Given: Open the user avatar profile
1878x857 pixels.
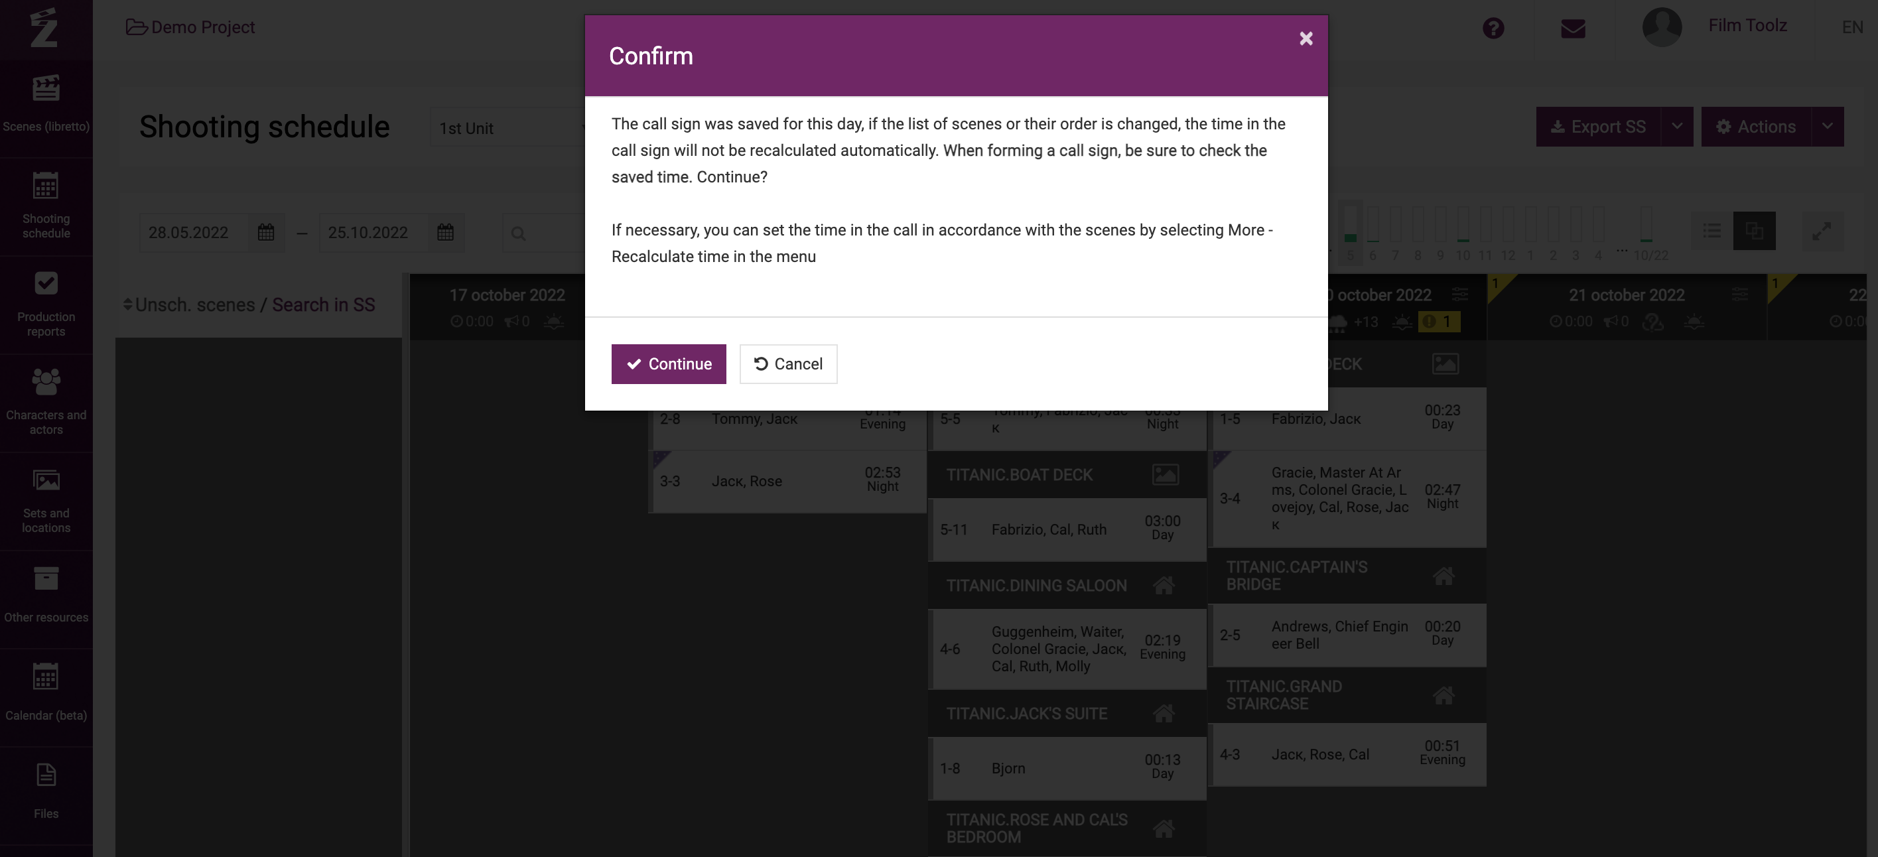Looking at the screenshot, I should click(1661, 27).
